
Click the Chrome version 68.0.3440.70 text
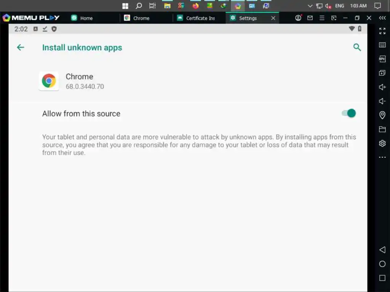point(85,86)
